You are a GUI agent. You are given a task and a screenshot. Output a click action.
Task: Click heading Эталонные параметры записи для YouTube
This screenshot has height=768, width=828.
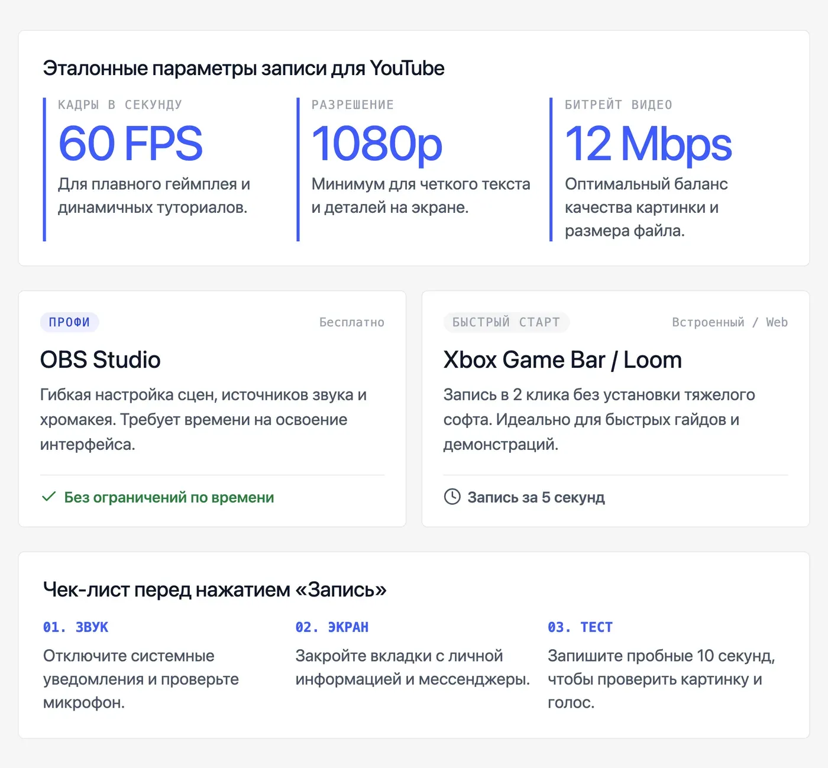pos(244,68)
